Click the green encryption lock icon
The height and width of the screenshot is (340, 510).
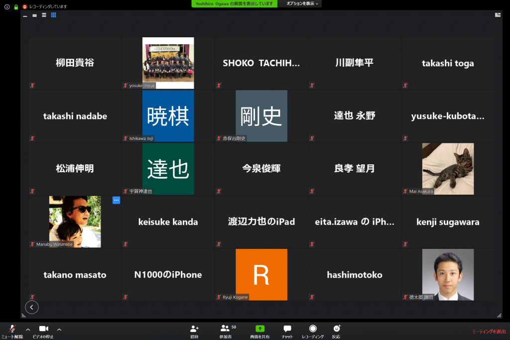pos(16,7)
